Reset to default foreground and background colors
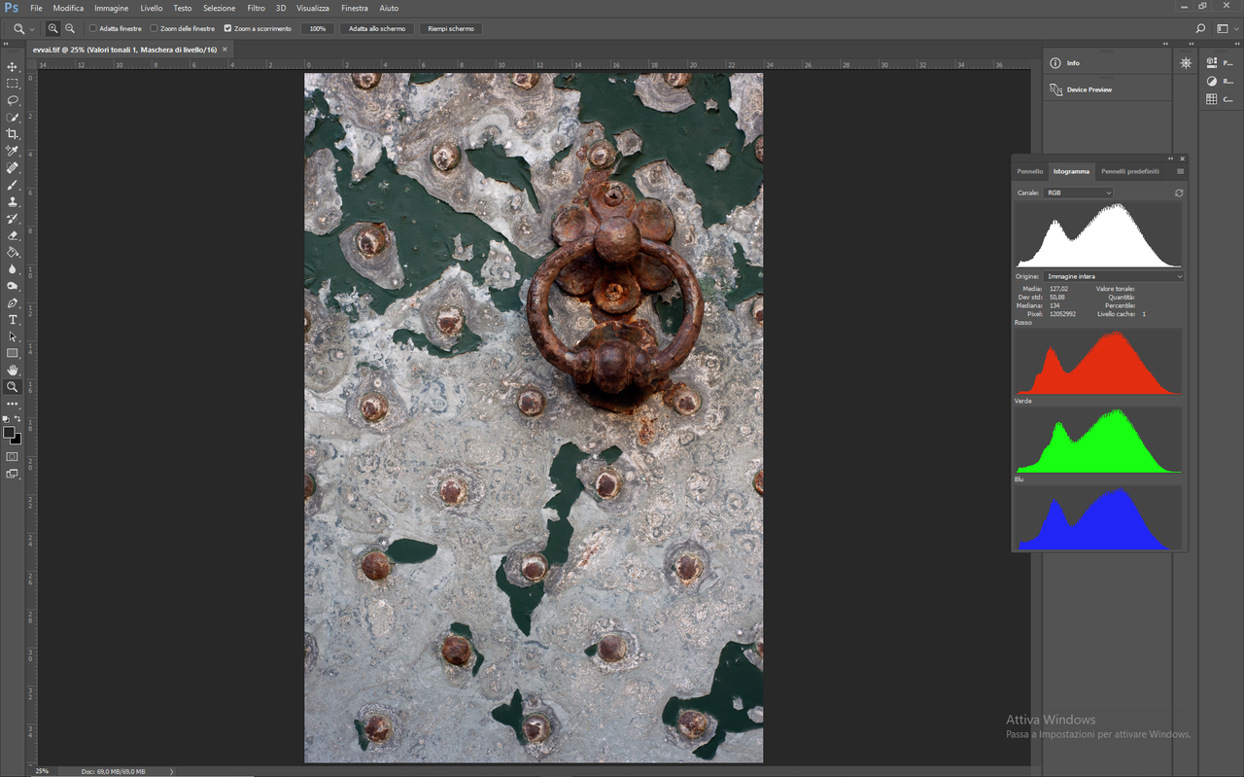1244x777 pixels. [7, 419]
